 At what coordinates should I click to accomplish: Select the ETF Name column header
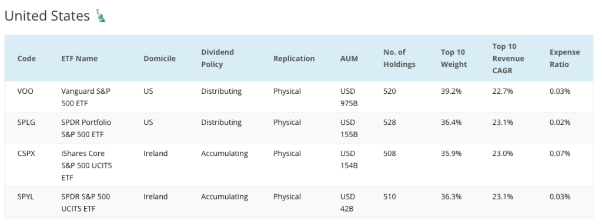tap(79, 58)
